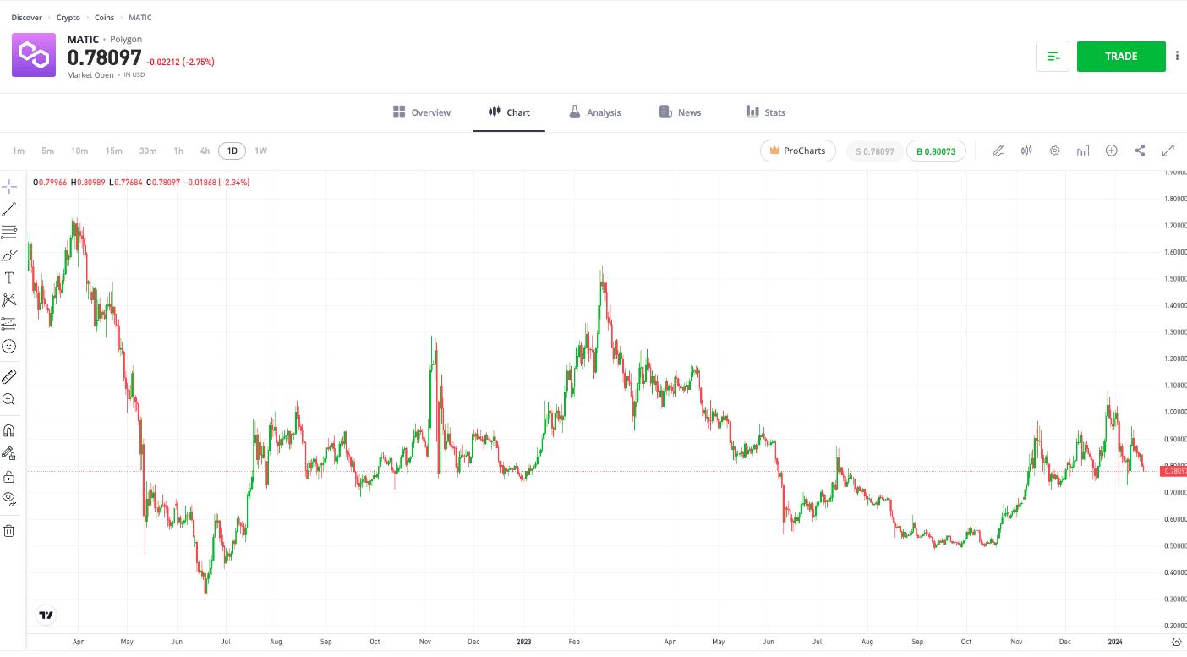Expand chart to fullscreen
This screenshot has height=657, width=1187.
1168,151
